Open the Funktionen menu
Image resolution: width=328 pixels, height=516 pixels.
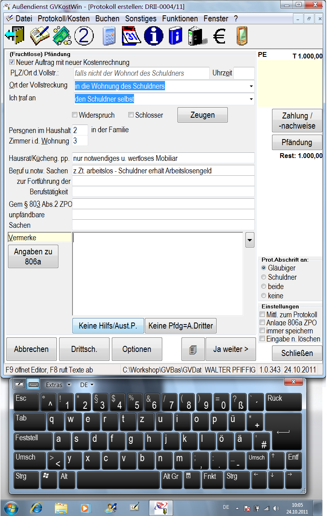tap(180, 19)
